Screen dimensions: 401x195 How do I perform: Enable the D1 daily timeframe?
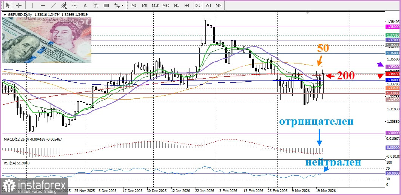[x=197, y=5]
